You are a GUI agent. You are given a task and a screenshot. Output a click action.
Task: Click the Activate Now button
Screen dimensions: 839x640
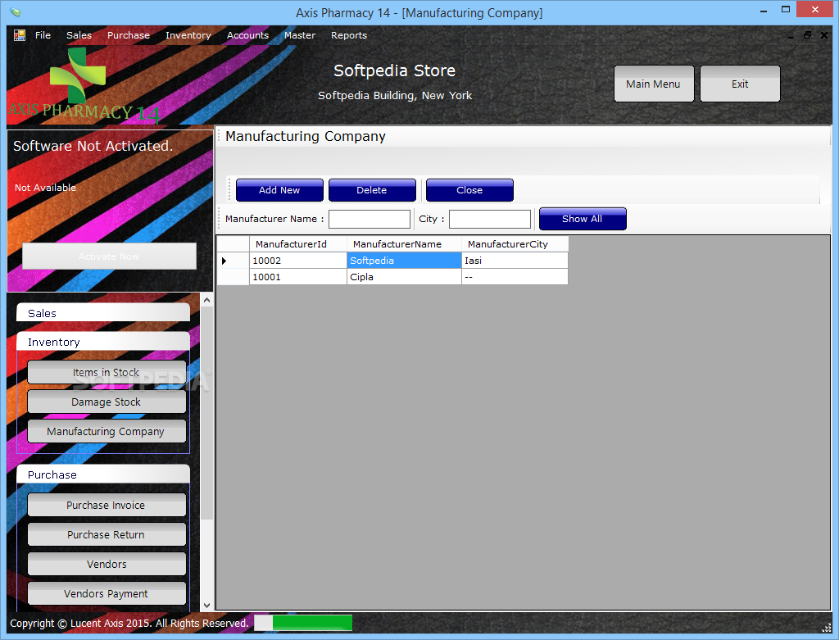(x=109, y=256)
